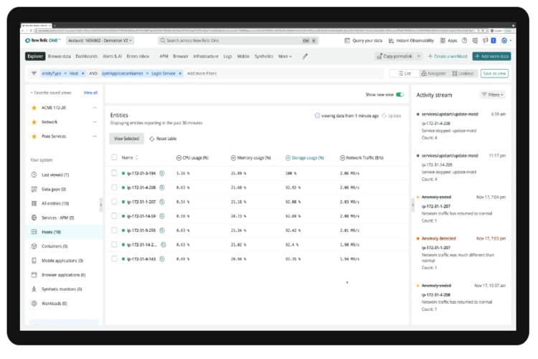Image resolution: width=538 pixels, height=359 pixels.
Task: Open the Query your data tool
Action: click(364, 40)
